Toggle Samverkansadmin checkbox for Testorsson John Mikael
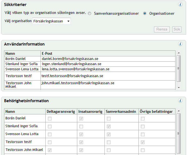The image size is (188, 155). pos(109,150)
